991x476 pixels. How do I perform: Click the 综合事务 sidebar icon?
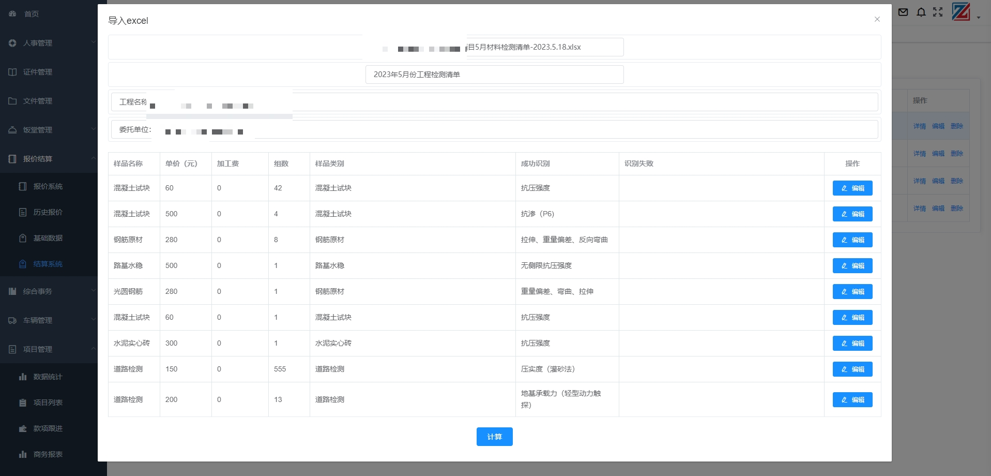[x=12, y=291]
